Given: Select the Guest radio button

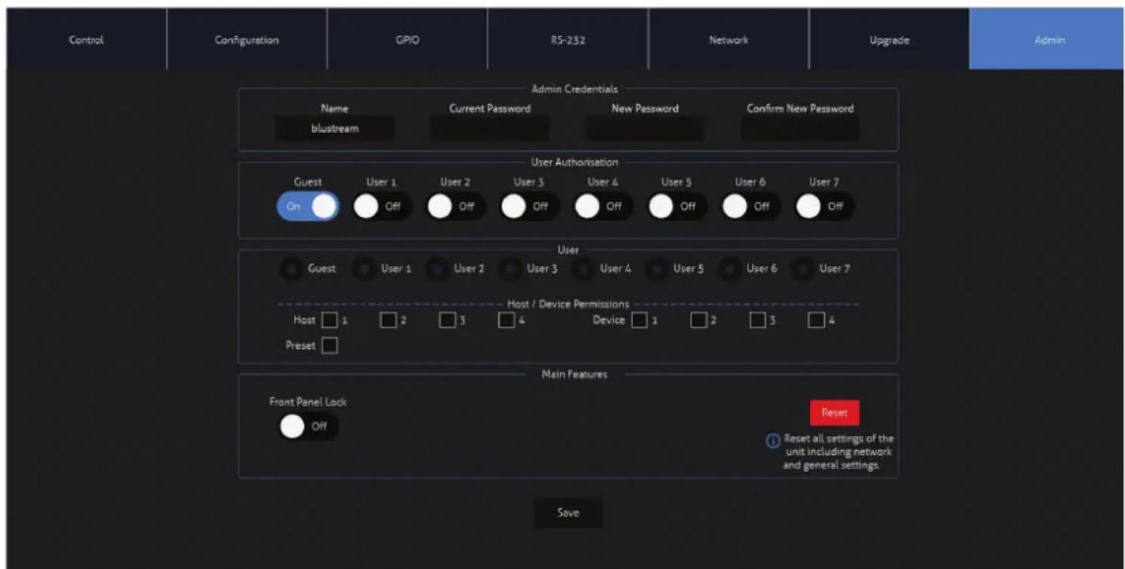Looking at the screenshot, I should point(290,269).
